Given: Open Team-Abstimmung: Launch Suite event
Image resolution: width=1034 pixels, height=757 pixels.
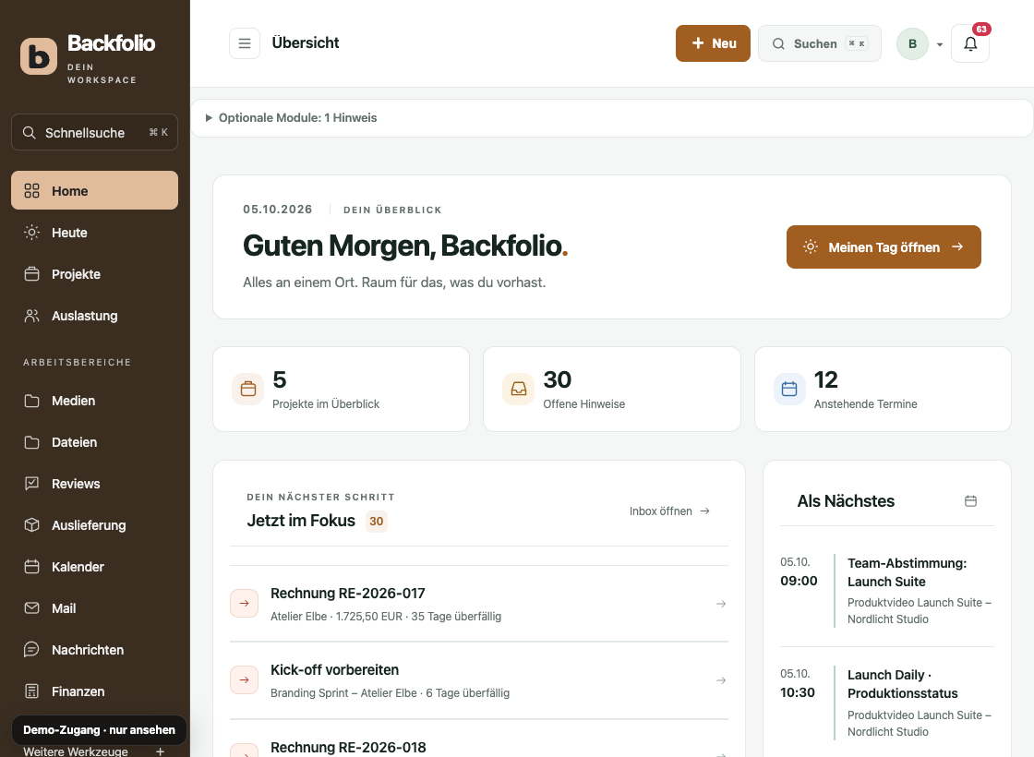Looking at the screenshot, I should (887, 591).
